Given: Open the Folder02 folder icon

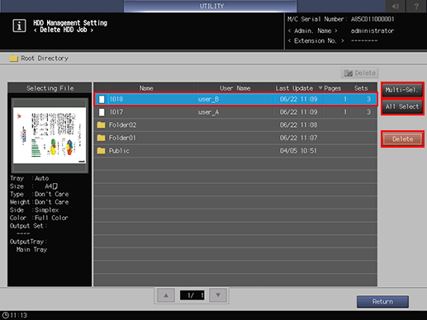Looking at the screenshot, I should click(x=101, y=125).
